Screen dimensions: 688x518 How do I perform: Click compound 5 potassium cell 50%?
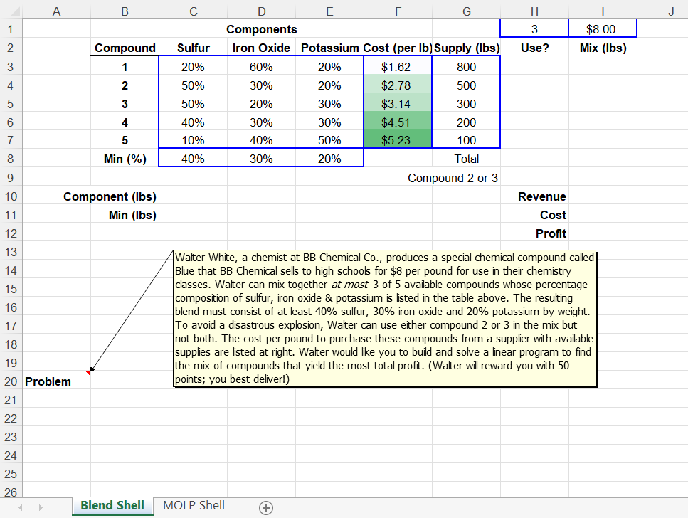tap(330, 140)
